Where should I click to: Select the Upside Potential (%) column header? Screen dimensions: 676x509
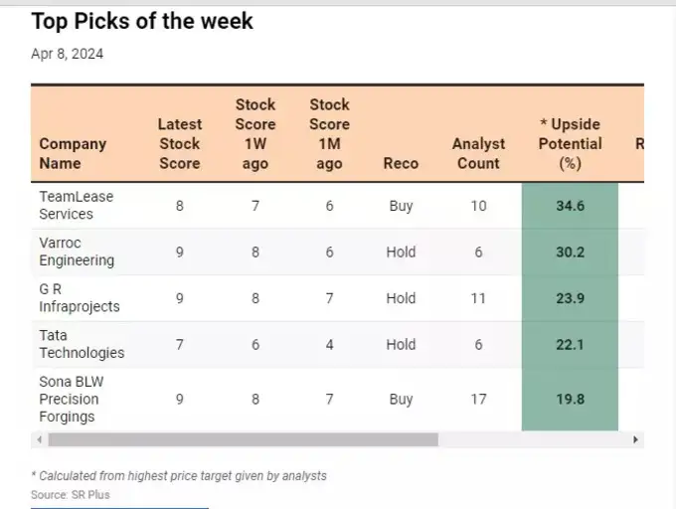point(570,143)
